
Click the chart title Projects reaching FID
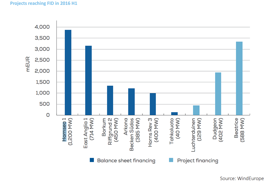(x=44, y=3)
